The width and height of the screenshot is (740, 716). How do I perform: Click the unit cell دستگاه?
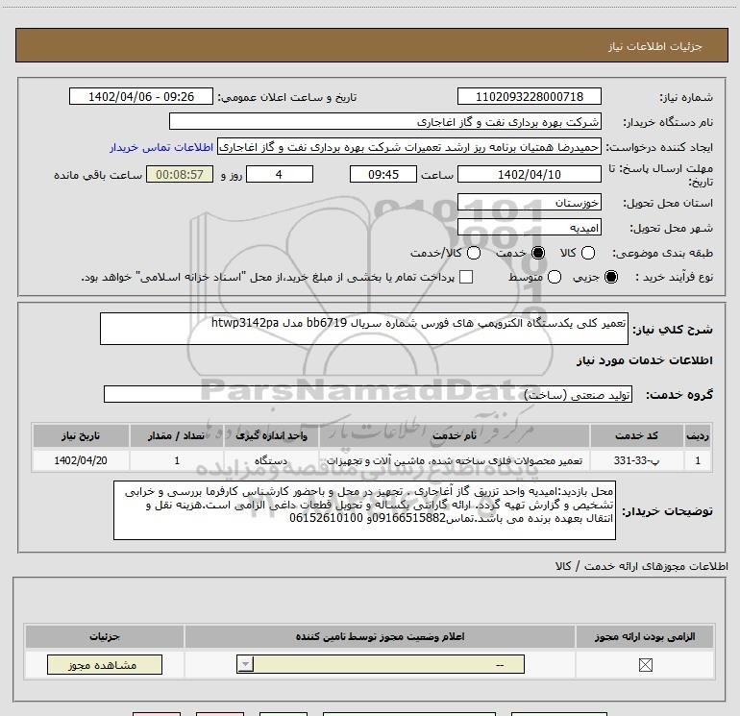click(271, 460)
